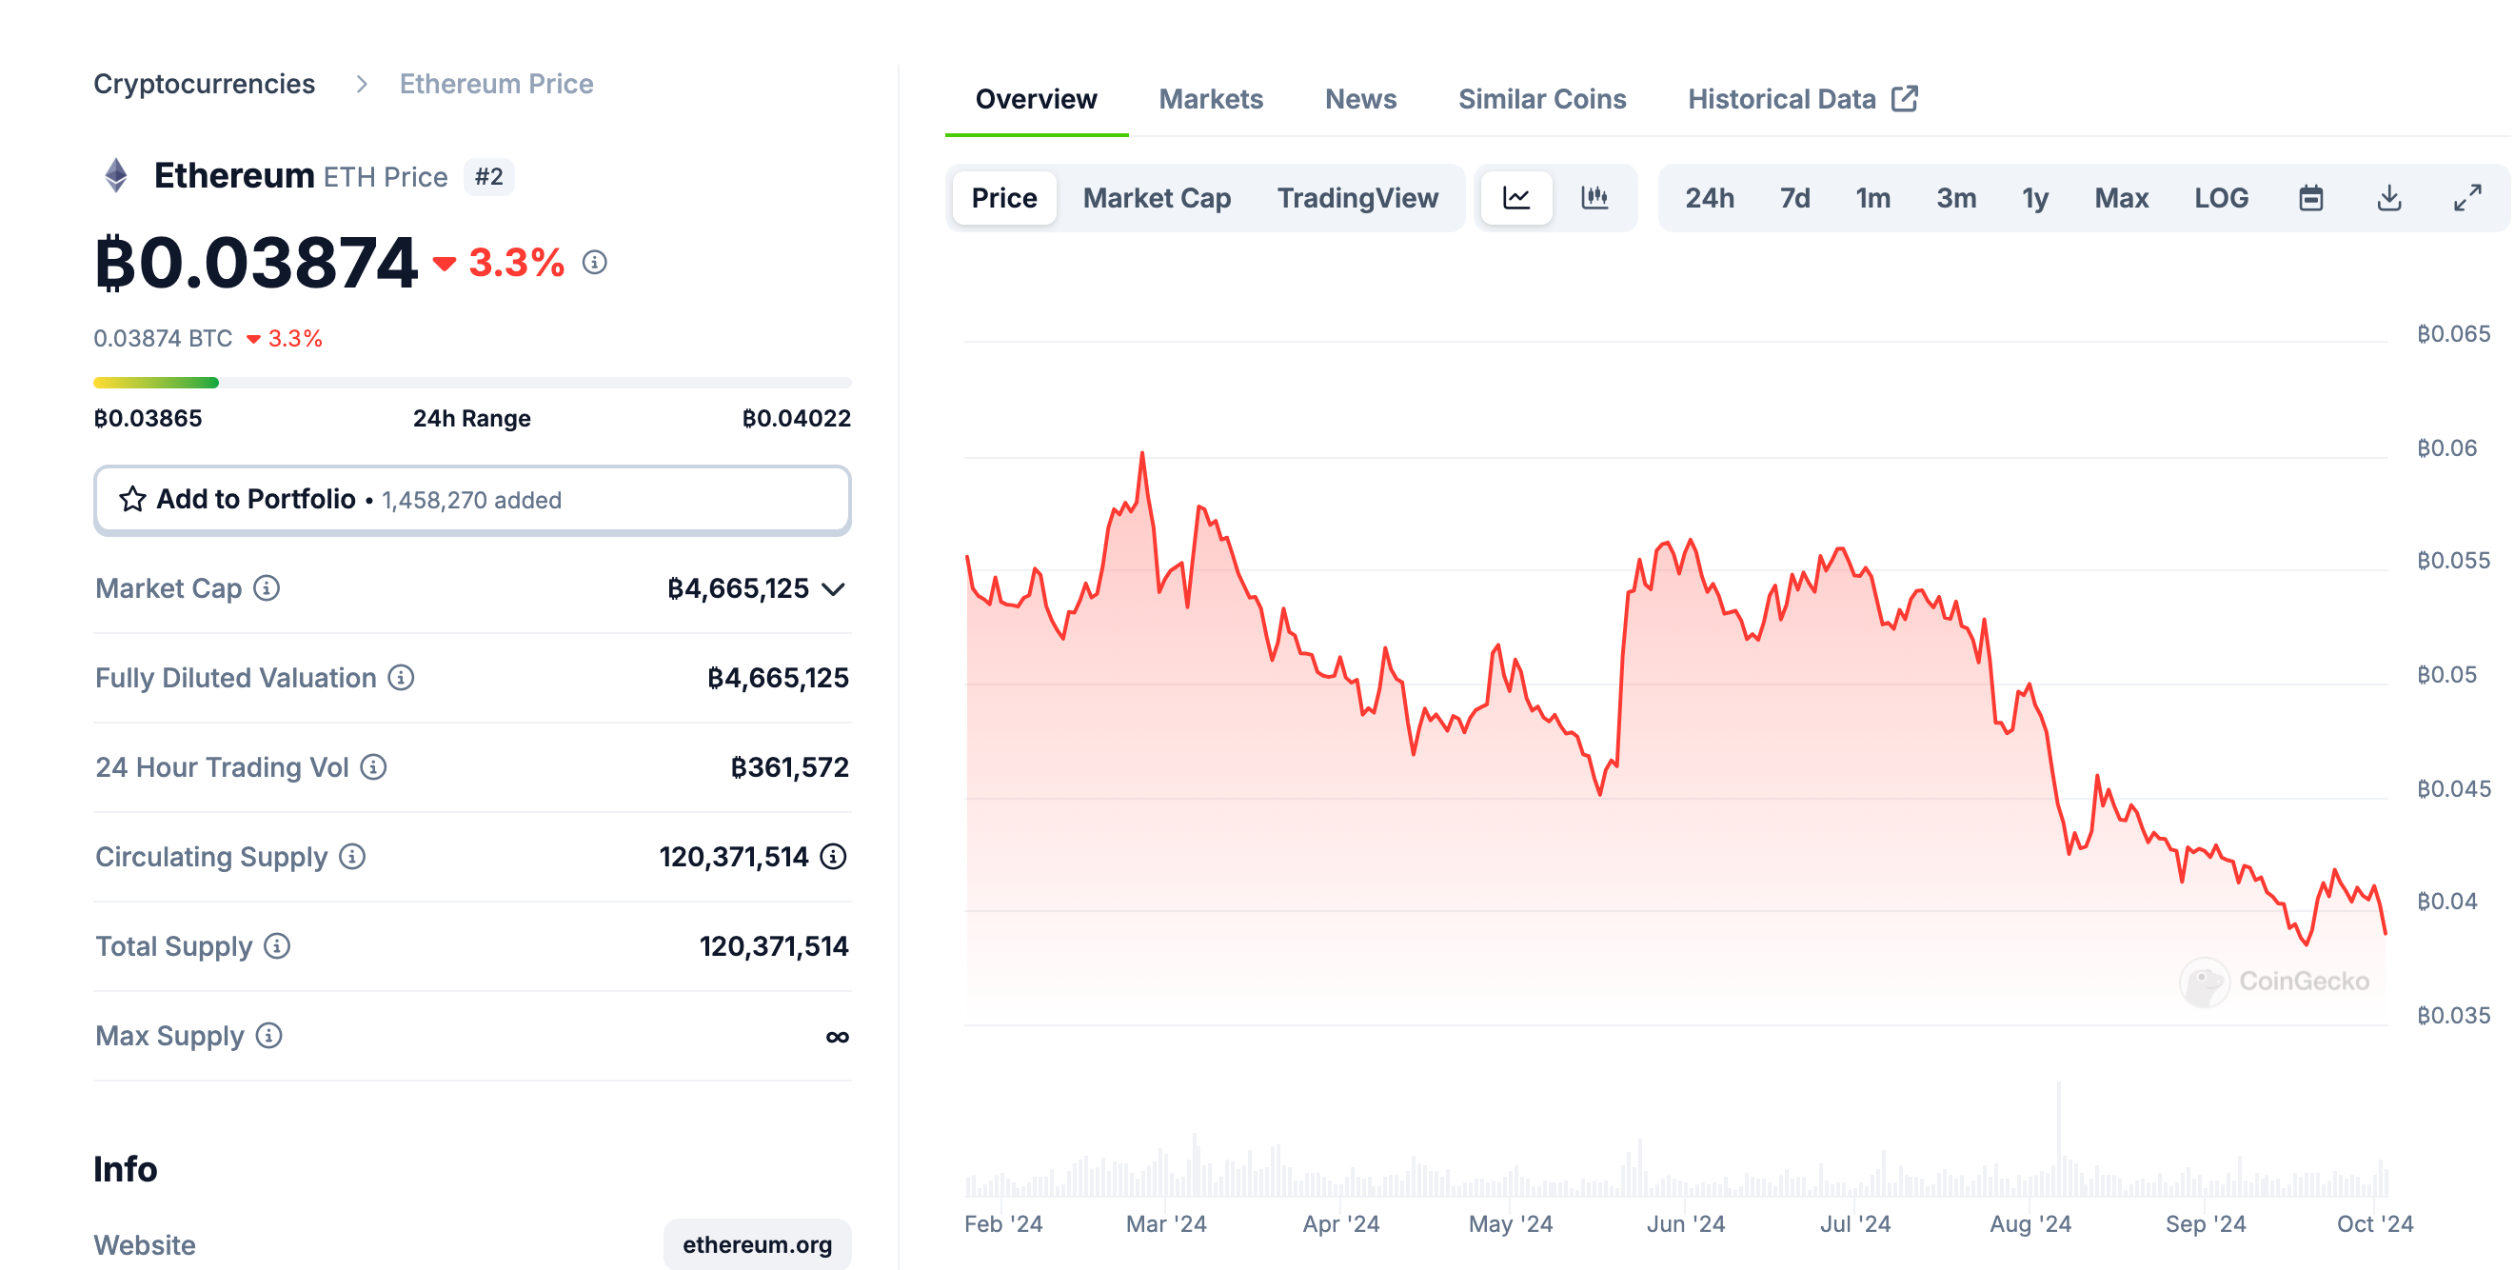Open the price change info icon
This screenshot has width=2515, height=1270.
[595, 262]
